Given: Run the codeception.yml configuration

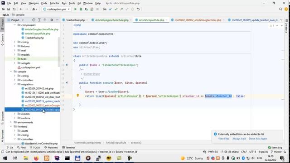Looking at the screenshot, I should [x=75, y=9].
